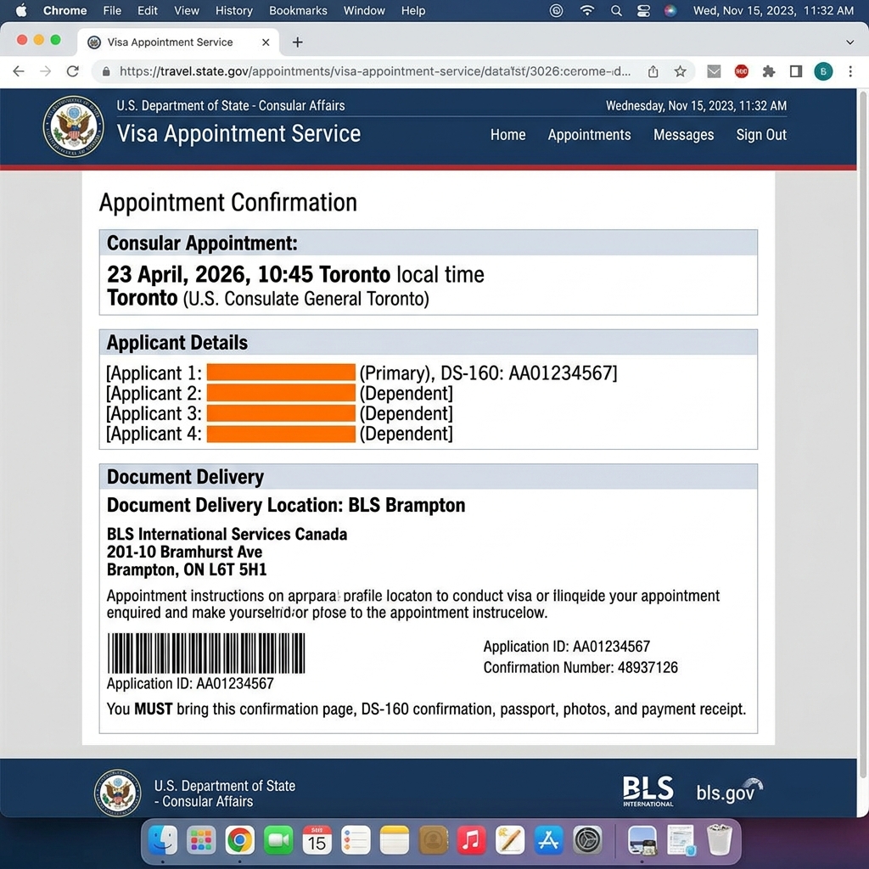This screenshot has width=869, height=869.
Task: Click the Visa Appointment Service title
Action: pos(238,133)
